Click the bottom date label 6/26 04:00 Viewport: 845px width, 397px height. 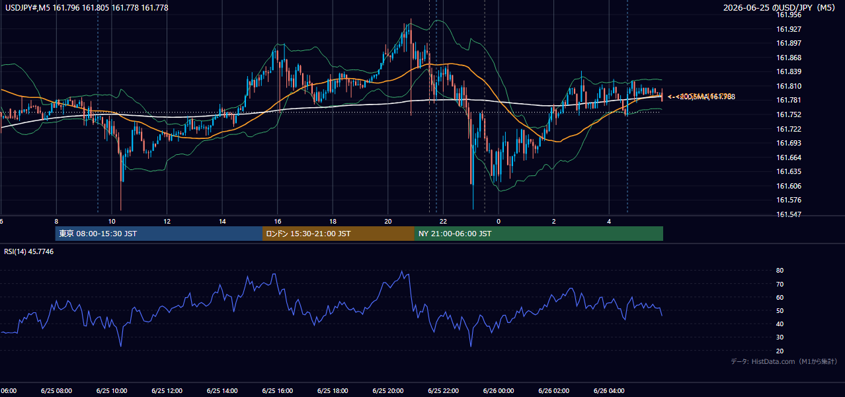pos(610,391)
